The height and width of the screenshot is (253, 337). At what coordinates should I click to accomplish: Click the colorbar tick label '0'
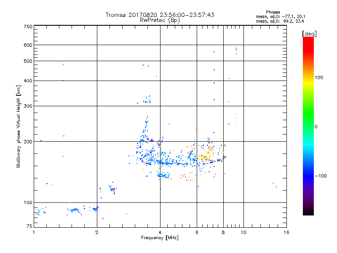(316, 127)
